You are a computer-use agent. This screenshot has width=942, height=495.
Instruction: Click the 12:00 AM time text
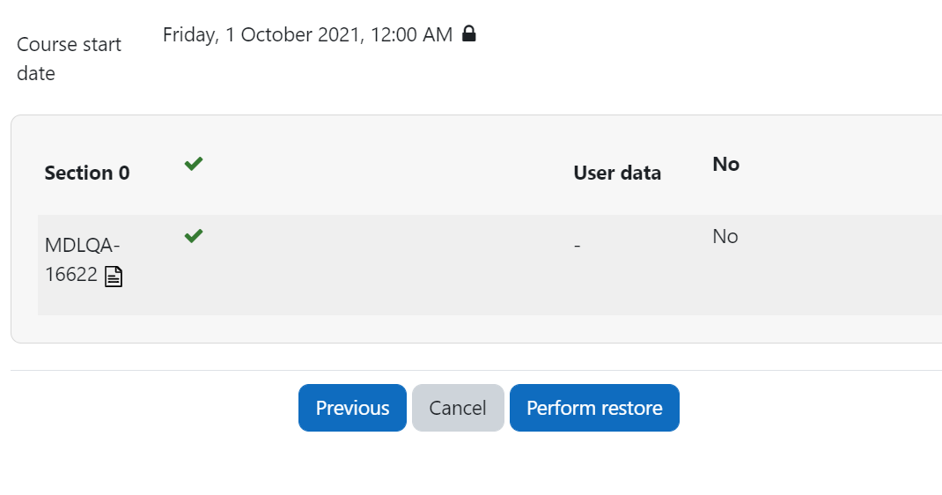tap(411, 35)
